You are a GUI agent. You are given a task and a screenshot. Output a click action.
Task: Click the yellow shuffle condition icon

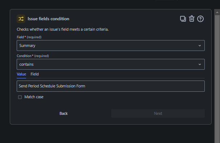pyautogui.click(x=21, y=19)
